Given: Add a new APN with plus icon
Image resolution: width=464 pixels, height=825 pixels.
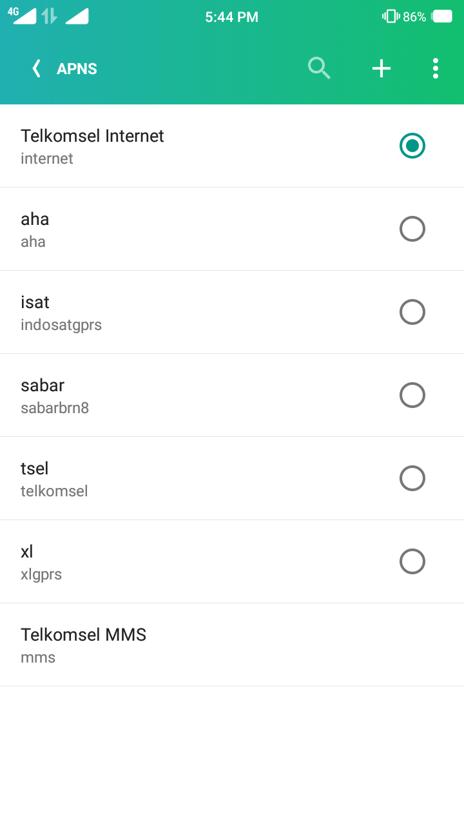Looking at the screenshot, I should pos(382,68).
